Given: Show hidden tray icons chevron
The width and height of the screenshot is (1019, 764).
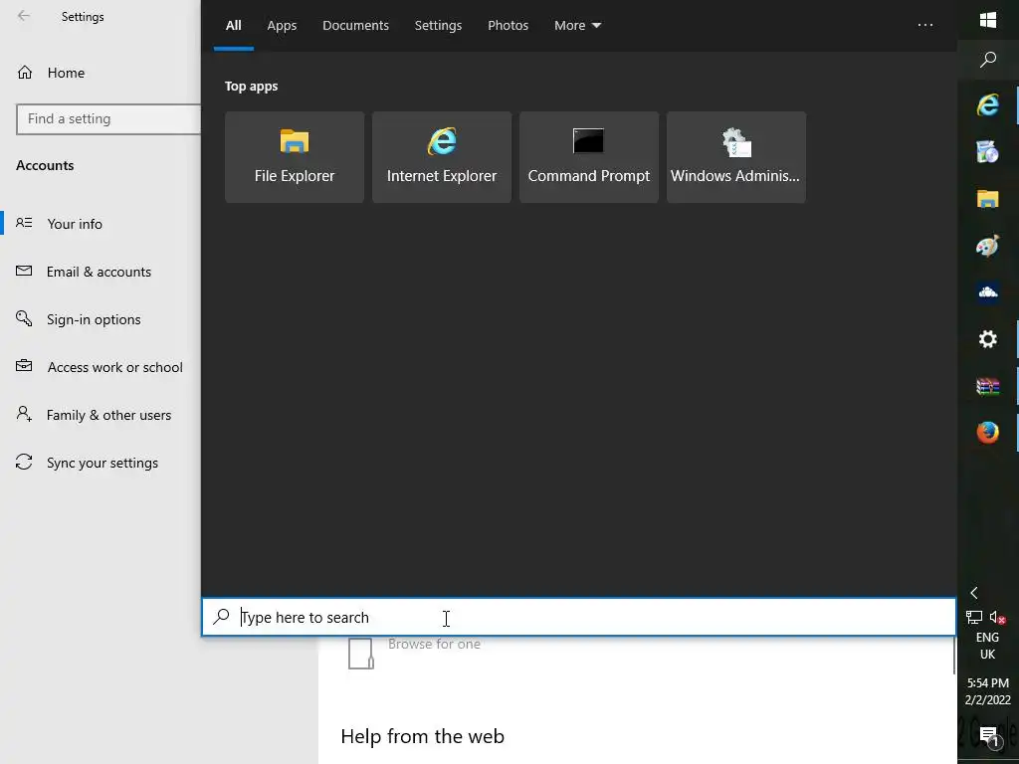Looking at the screenshot, I should pyautogui.click(x=974, y=593).
